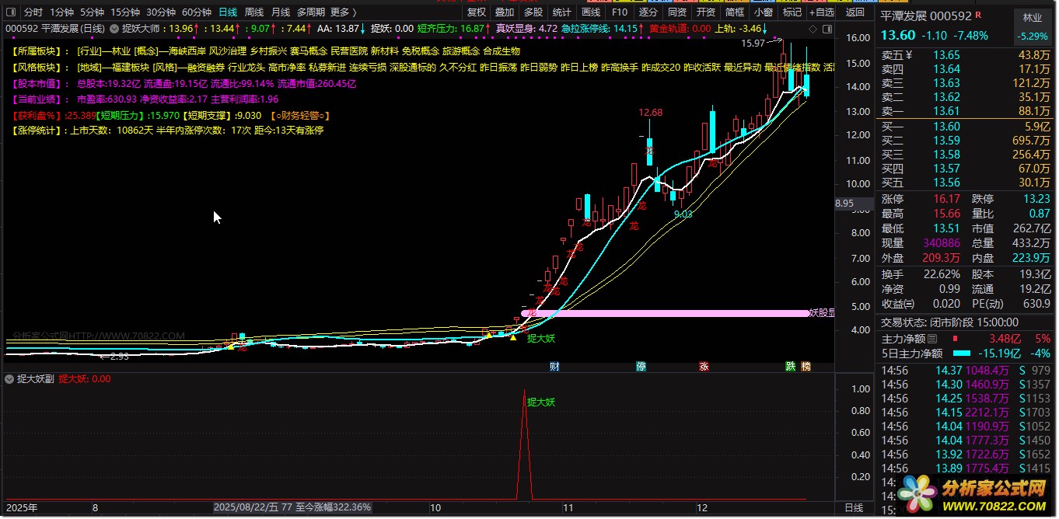Open the 林业 industry sector box
Viewport: 1059px width, 519px height.
pyautogui.click(x=1032, y=27)
